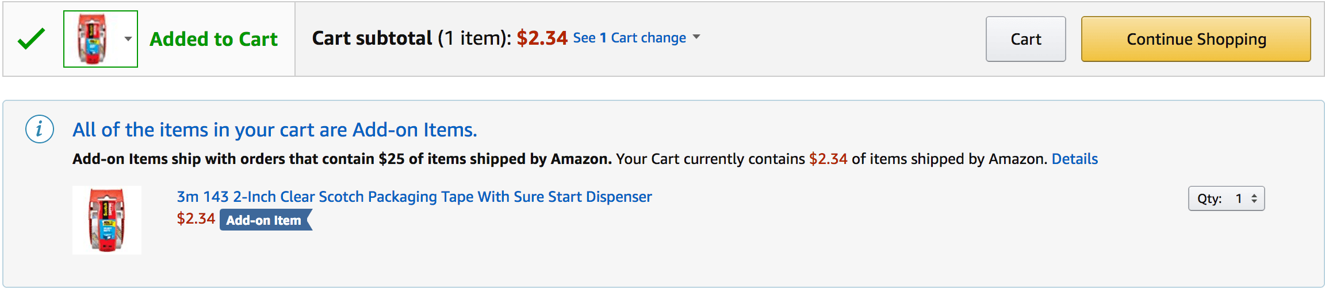
Task: Click the green checkmark icon
Action: click(x=31, y=39)
